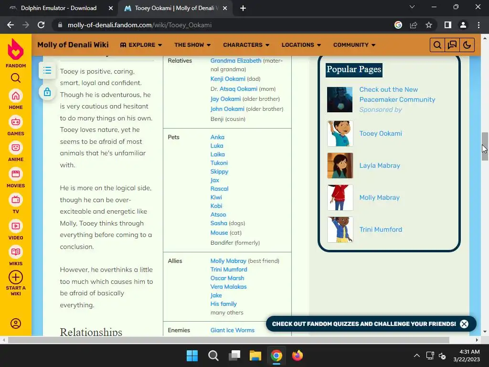Toggle the Chrome side panel icon

click(448, 25)
